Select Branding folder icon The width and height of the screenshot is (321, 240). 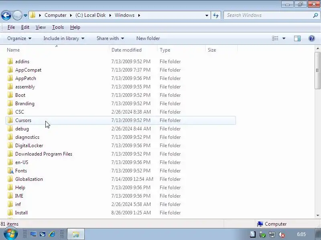pyautogui.click(x=10, y=103)
